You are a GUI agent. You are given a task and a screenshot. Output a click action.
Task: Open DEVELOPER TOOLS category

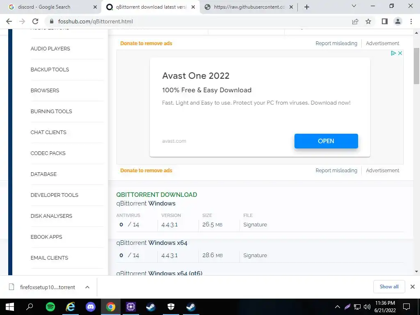click(x=55, y=195)
